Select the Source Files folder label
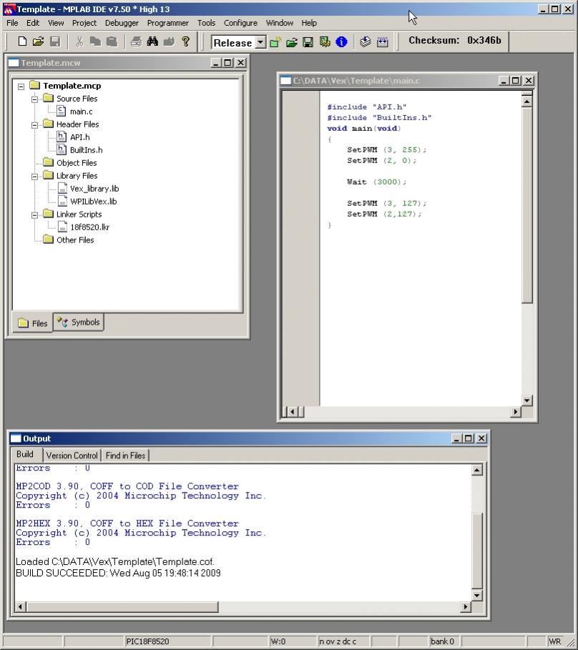 click(x=77, y=99)
